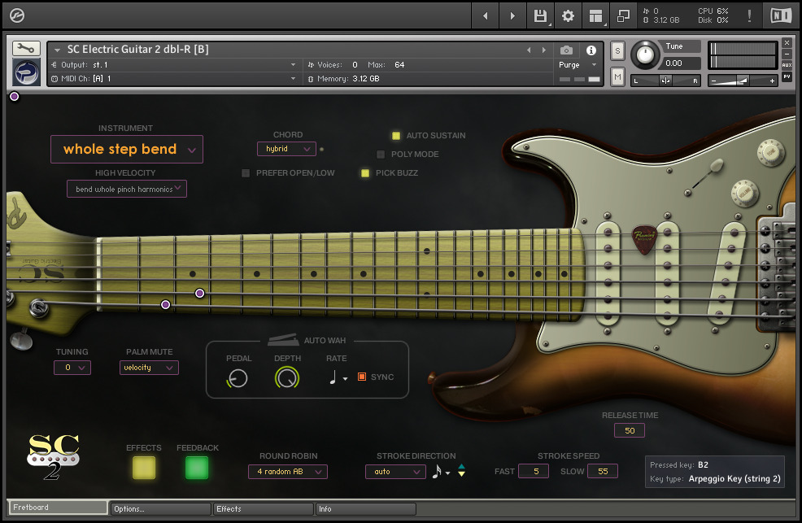802x523 pixels.
Task: Toggle the Auto Sustain checkbox
Action: [x=396, y=136]
